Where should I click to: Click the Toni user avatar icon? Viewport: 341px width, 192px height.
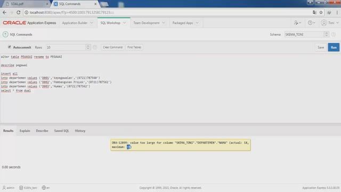click(x=324, y=23)
